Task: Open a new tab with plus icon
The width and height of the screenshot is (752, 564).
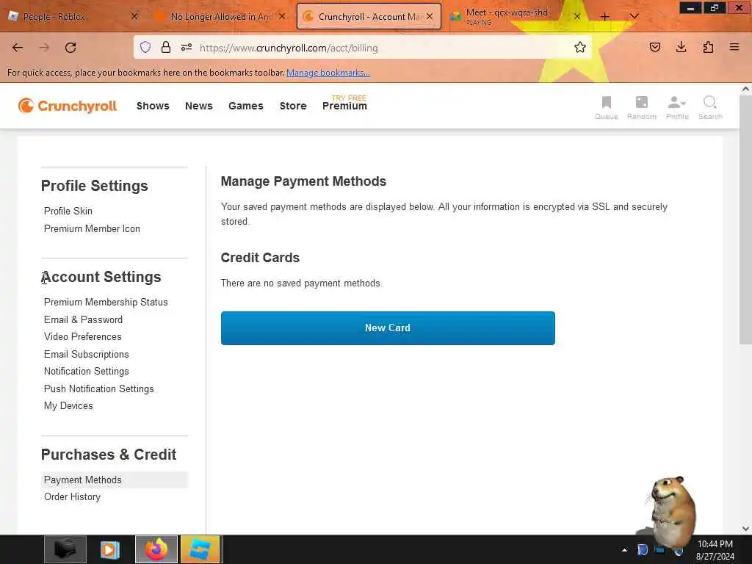Action: tap(605, 17)
